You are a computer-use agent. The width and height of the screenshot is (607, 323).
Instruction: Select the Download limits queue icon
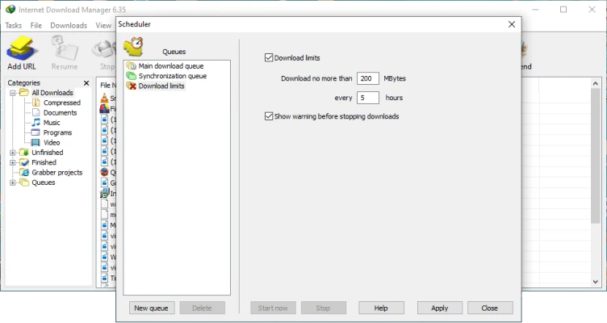tap(132, 86)
